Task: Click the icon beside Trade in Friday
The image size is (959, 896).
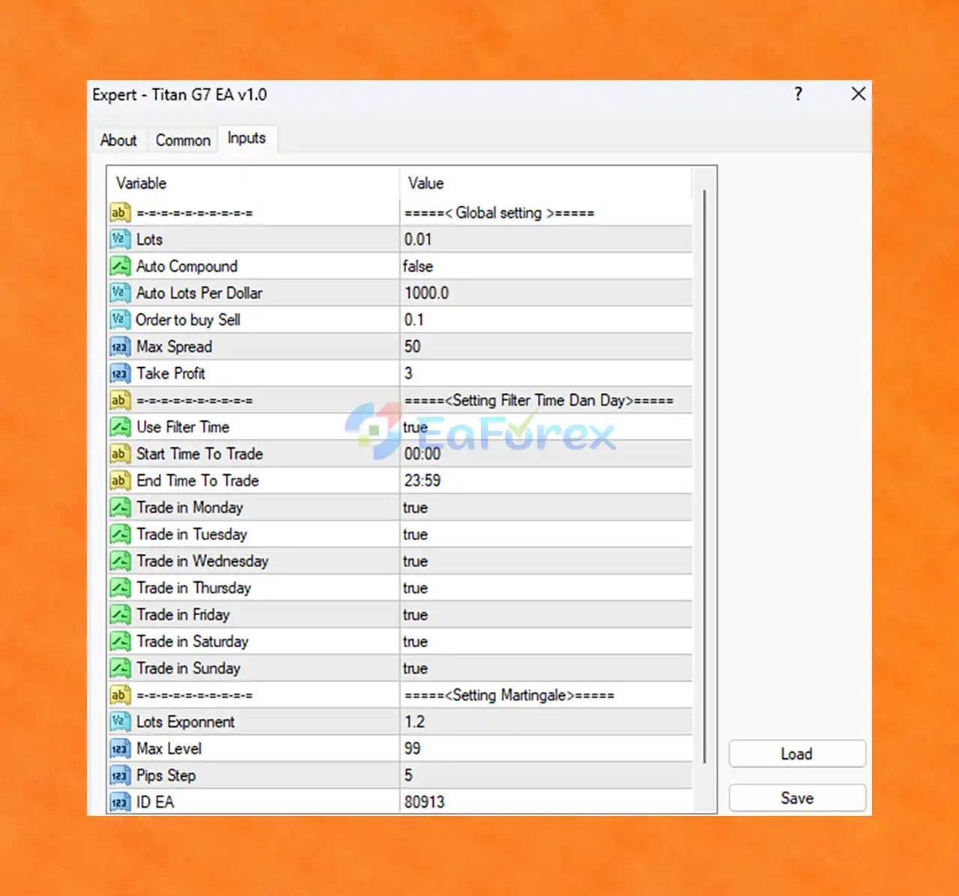Action: click(x=120, y=614)
